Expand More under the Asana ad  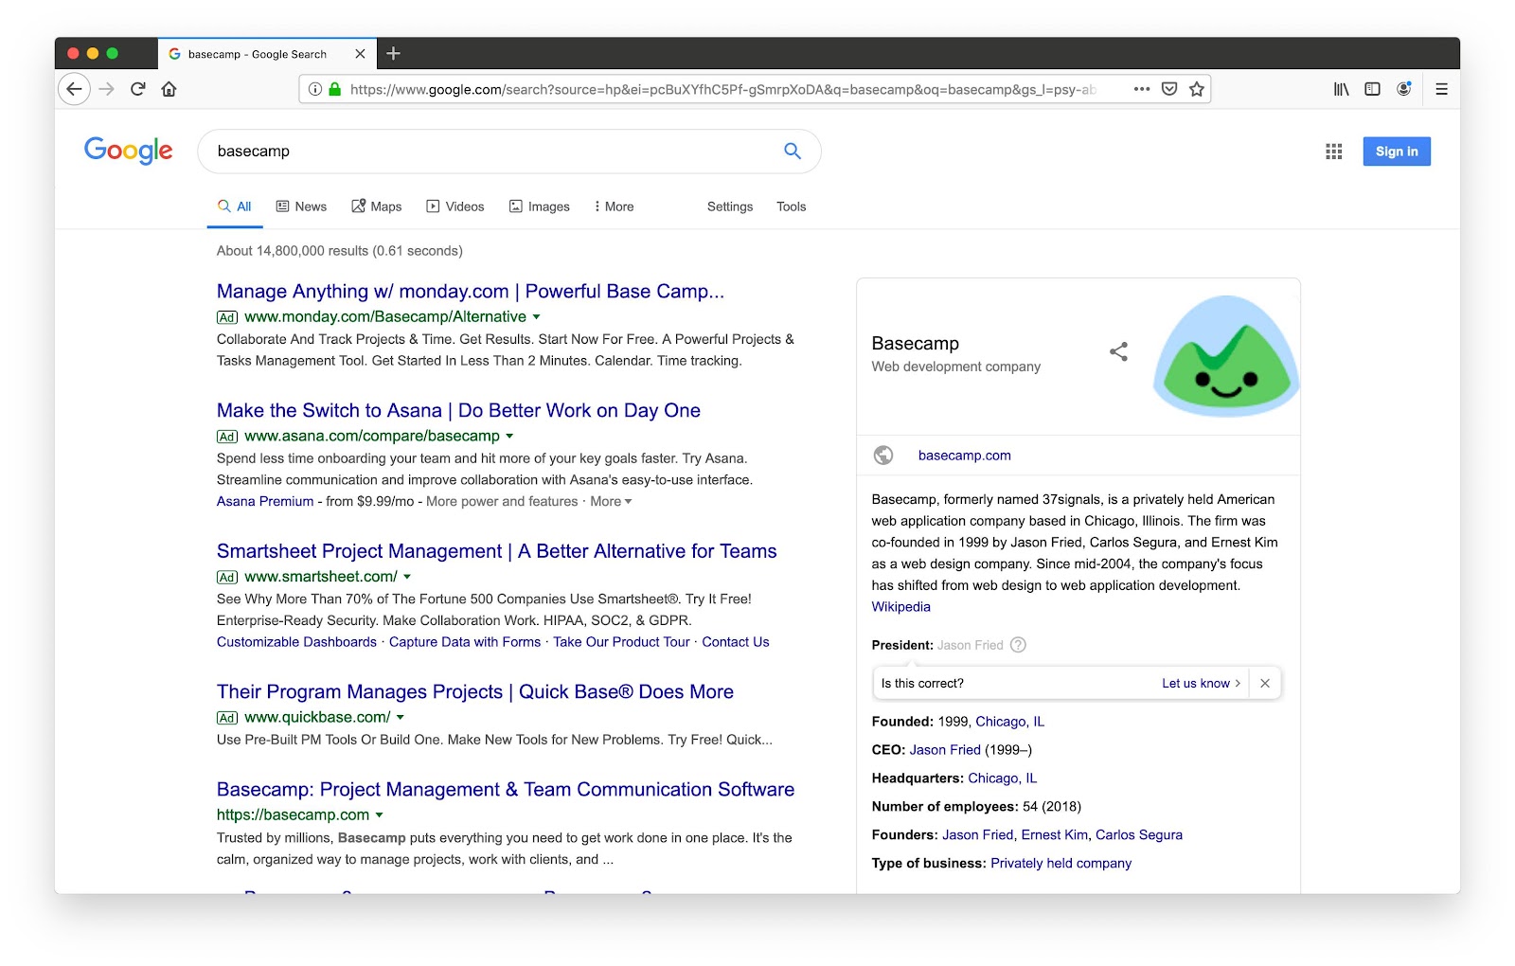[x=611, y=502]
